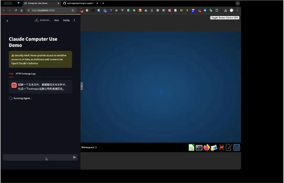Toggle Screen Control off
Image resolution: width=284 pixels, height=183 pixels.
coord(225,17)
